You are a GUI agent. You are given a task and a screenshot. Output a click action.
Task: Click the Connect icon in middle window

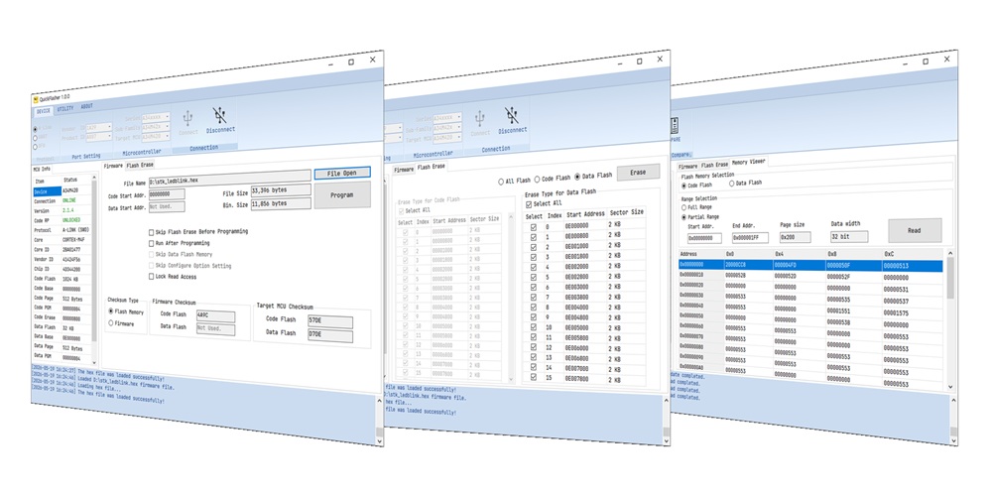[479, 118]
